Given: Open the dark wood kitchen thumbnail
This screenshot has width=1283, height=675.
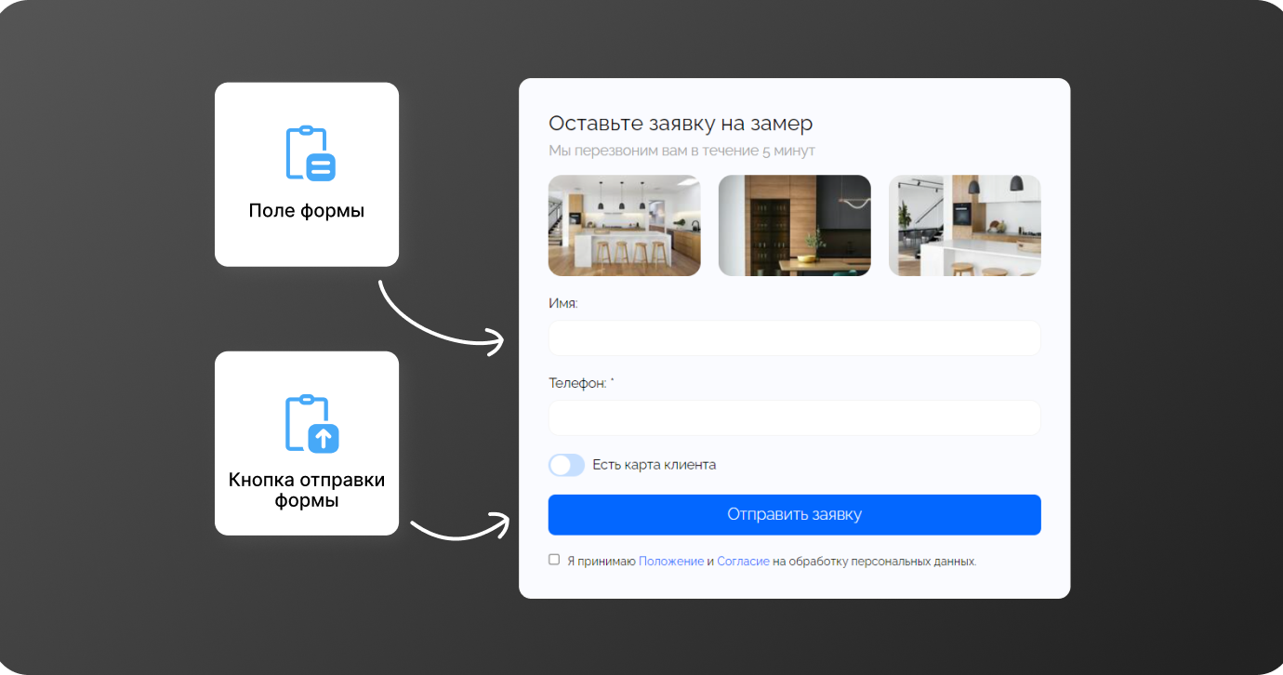Looking at the screenshot, I should point(794,226).
